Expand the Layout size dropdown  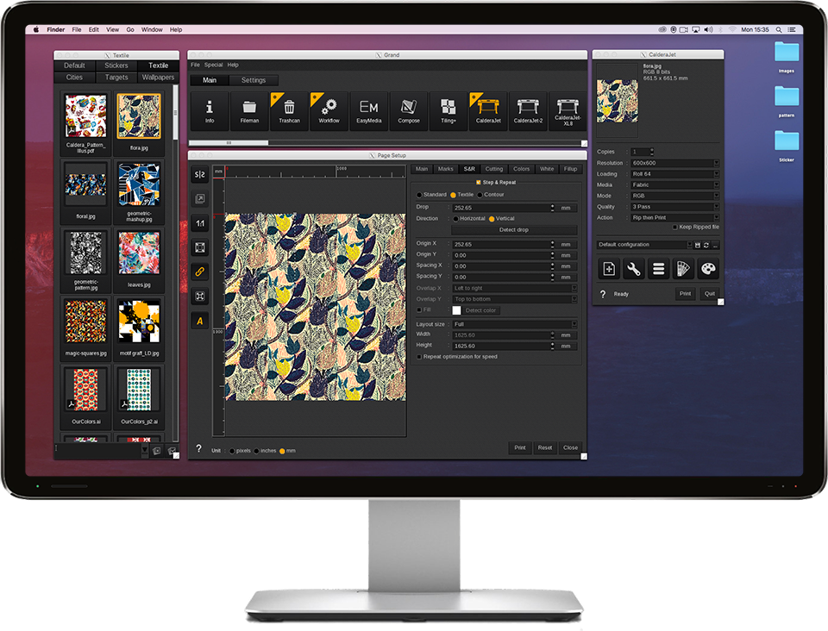(515, 324)
